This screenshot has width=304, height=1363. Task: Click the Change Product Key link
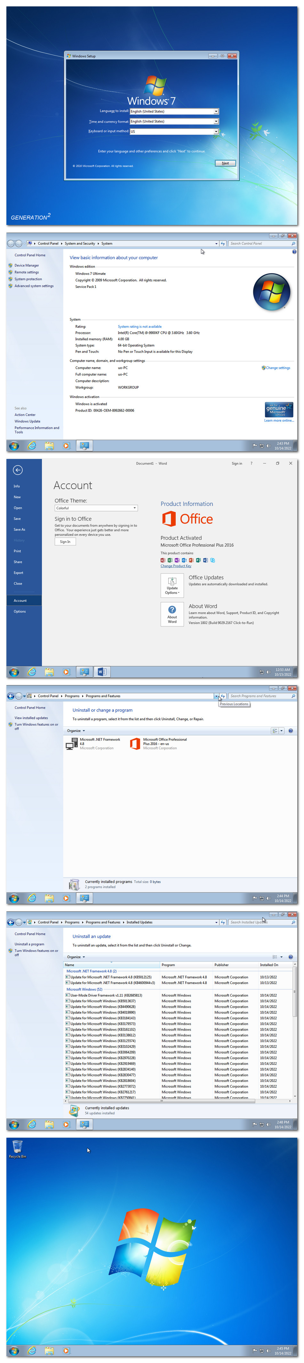click(x=176, y=565)
